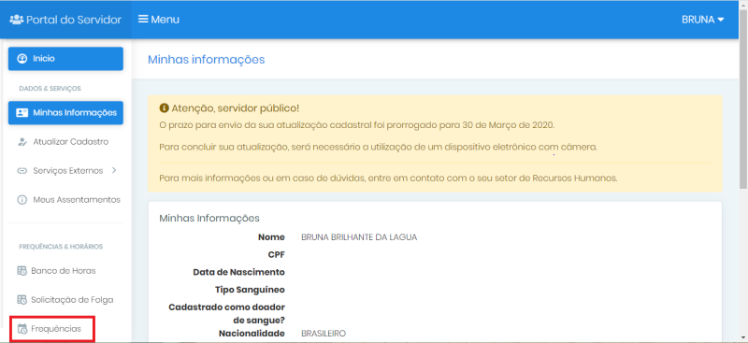Click the Inicio dashboard gauge icon
This screenshot has width=748, height=343.
click(22, 59)
